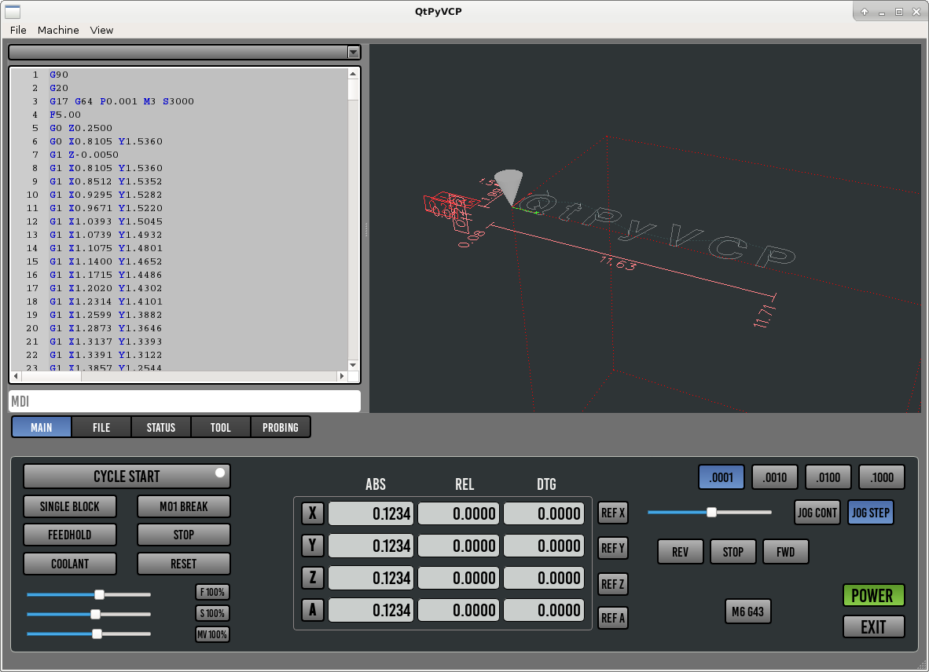929x672 pixels.
Task: Enable JOG STEP mode
Action: tap(871, 513)
